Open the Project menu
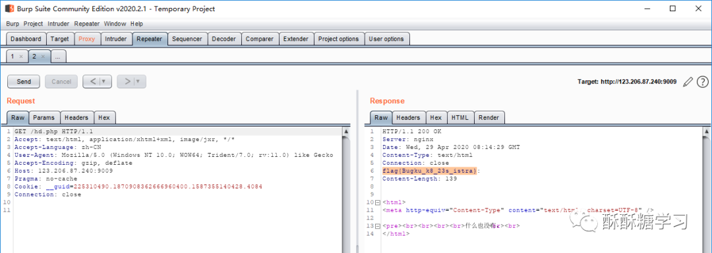Image resolution: width=712 pixels, height=253 pixels. [33, 24]
